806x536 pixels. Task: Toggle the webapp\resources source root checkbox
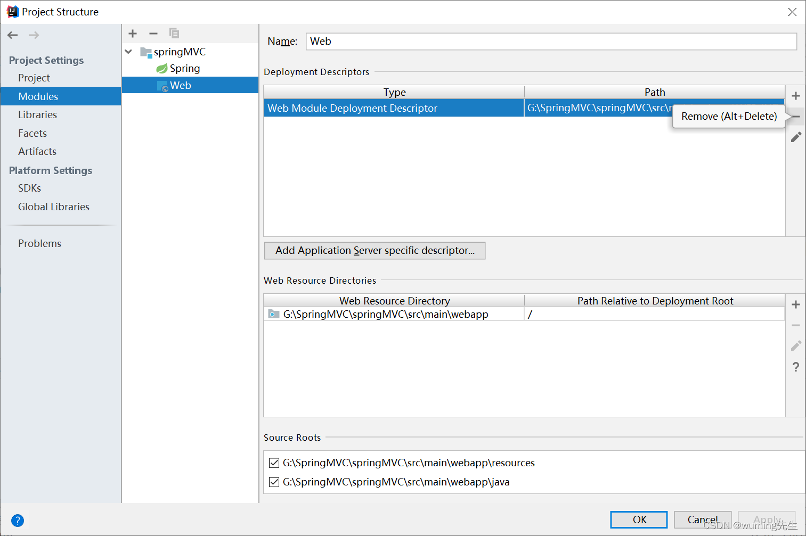click(274, 463)
